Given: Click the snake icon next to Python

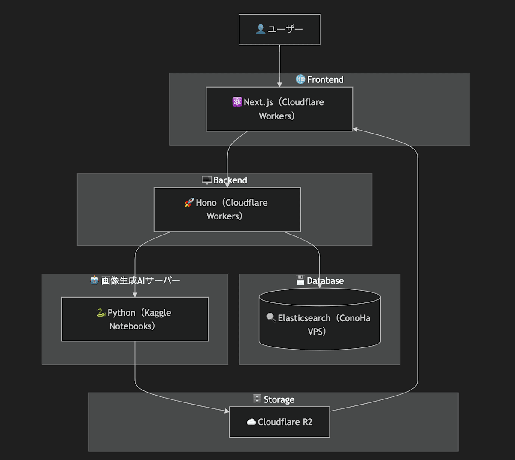Looking at the screenshot, I should point(101,313).
